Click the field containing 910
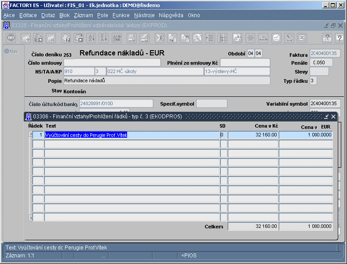Viewport: 347px width, 264px height. coord(79,71)
